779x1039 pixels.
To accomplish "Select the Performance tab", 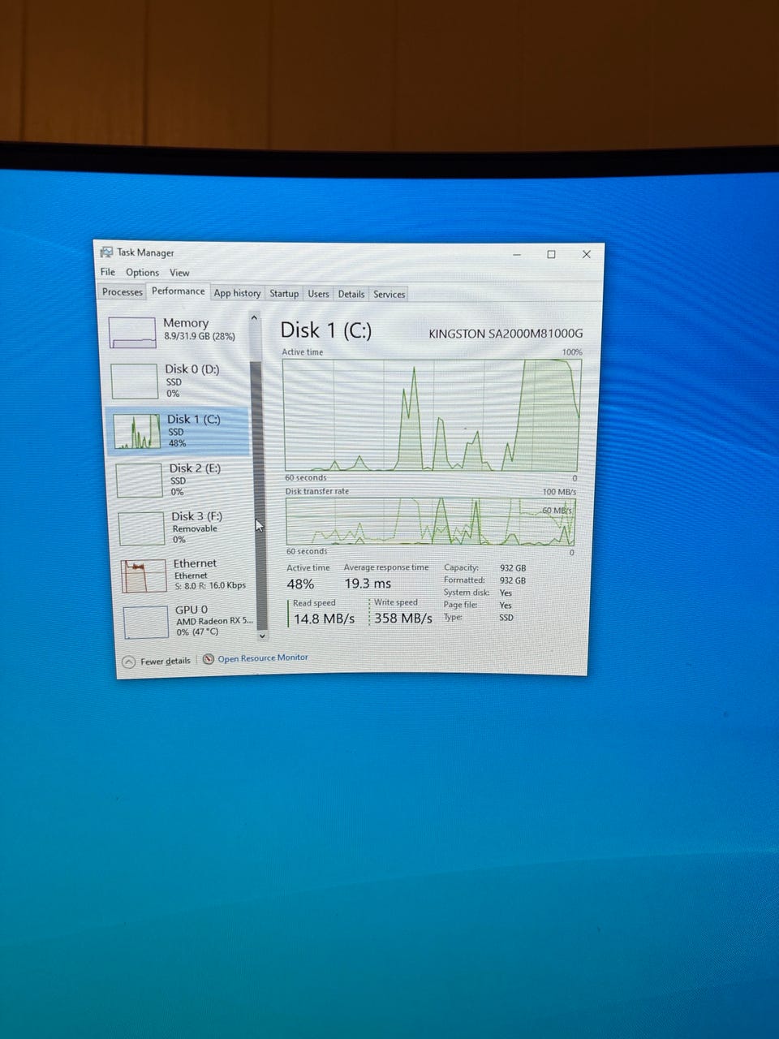I will pyautogui.click(x=179, y=291).
